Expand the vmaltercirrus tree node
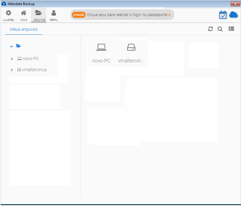This screenshot has width=241, height=206. click(x=12, y=70)
